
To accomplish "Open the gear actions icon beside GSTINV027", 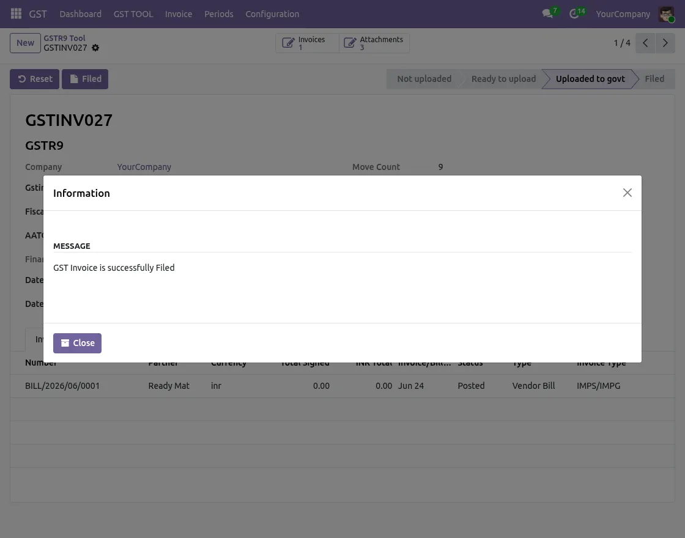I will coord(95,48).
